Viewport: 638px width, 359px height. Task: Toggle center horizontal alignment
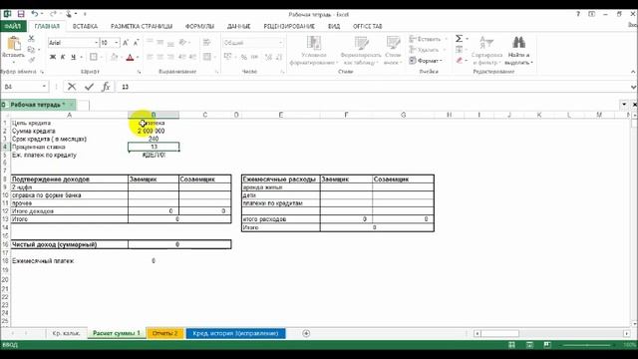coord(159,57)
